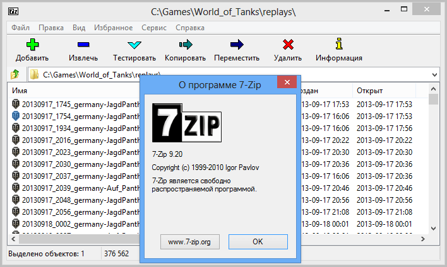Open the www.7-zip.org link button
The image size is (447, 267).
[x=190, y=242]
